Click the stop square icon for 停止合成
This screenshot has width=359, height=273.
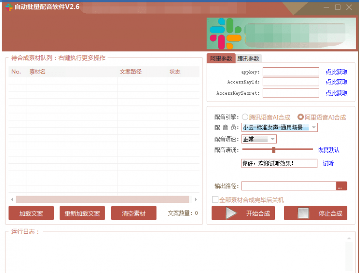(x=303, y=213)
